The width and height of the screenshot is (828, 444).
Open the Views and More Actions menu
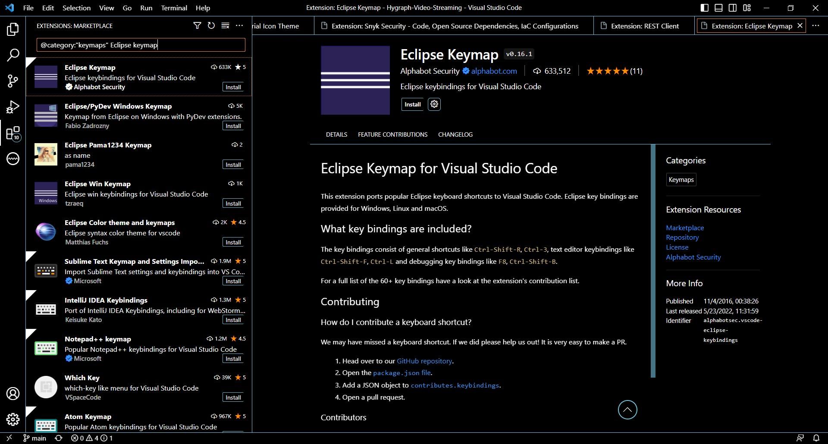coord(239,26)
